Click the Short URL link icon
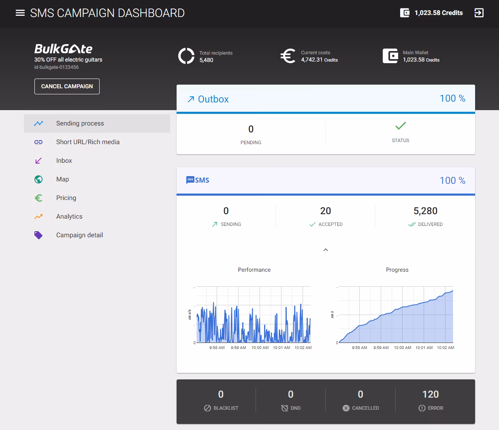This screenshot has height=430, width=499. click(38, 142)
